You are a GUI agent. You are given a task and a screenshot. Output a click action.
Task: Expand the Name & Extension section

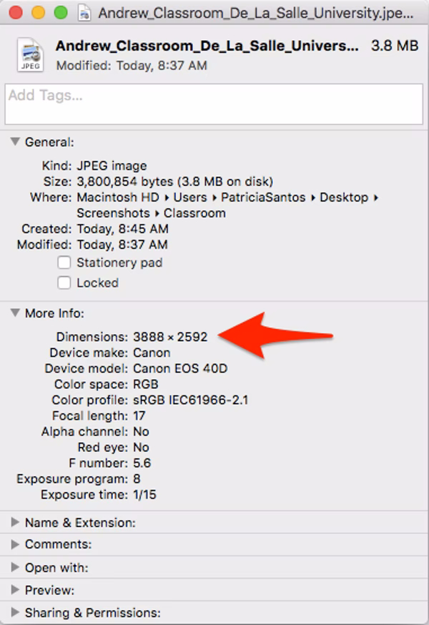tap(15, 523)
